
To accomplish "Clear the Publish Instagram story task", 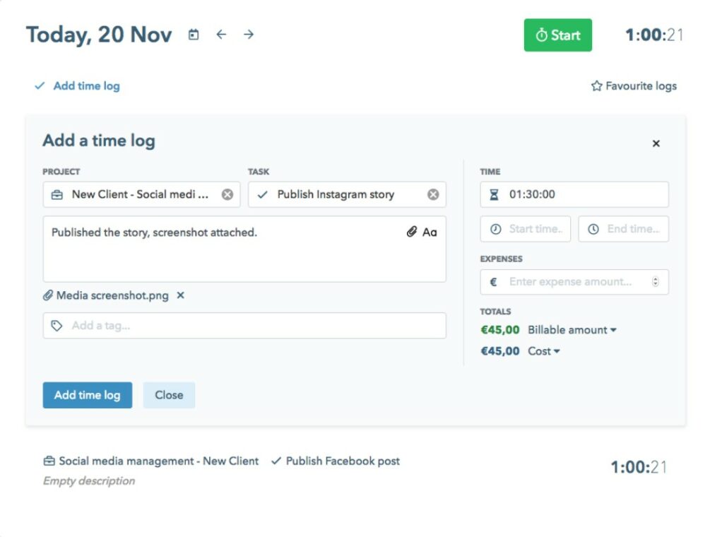I will pos(433,194).
